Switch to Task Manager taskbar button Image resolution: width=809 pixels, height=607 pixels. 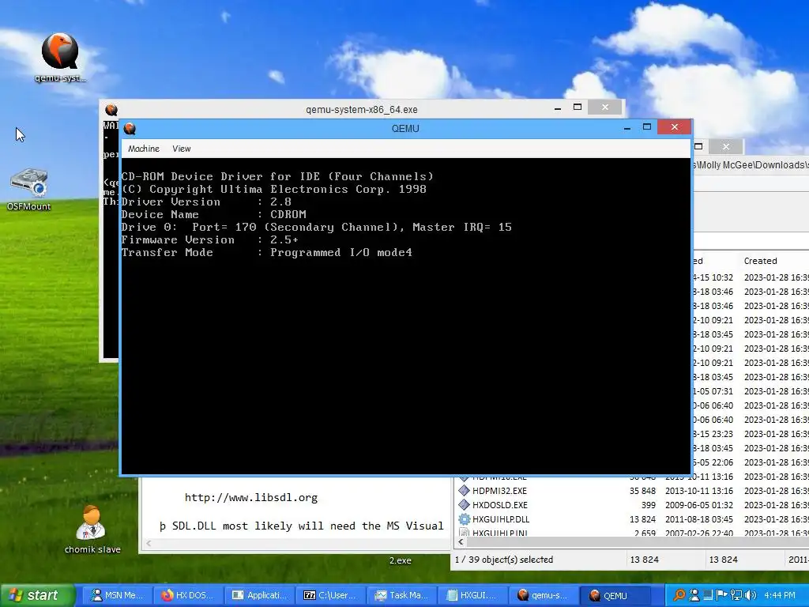click(402, 595)
